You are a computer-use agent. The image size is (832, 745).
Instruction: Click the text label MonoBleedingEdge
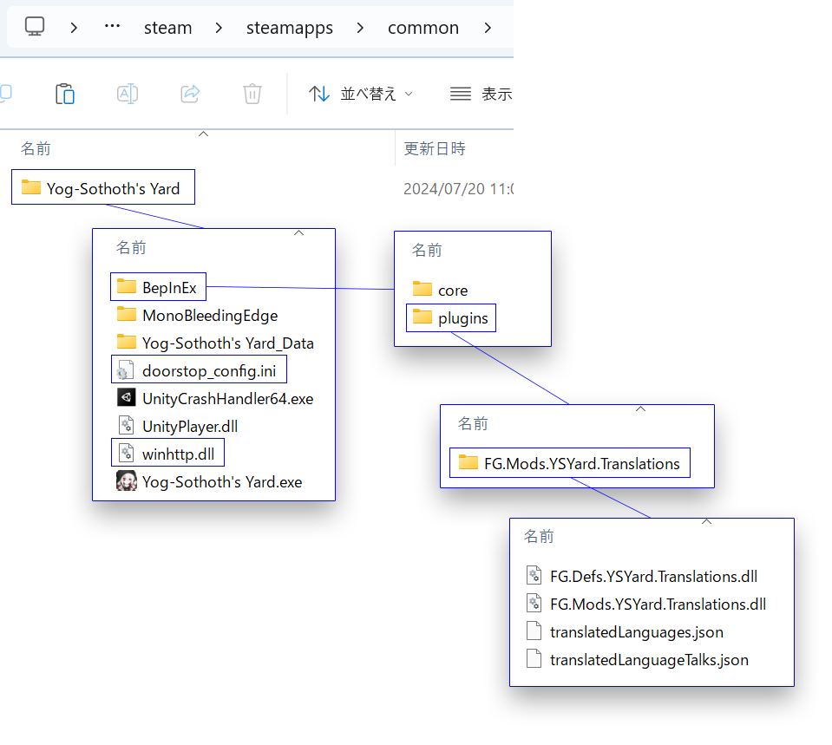pos(210,316)
